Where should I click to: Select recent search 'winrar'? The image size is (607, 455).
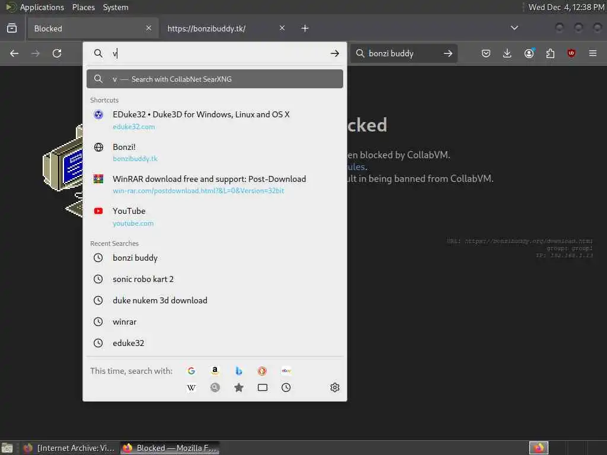pos(215,322)
